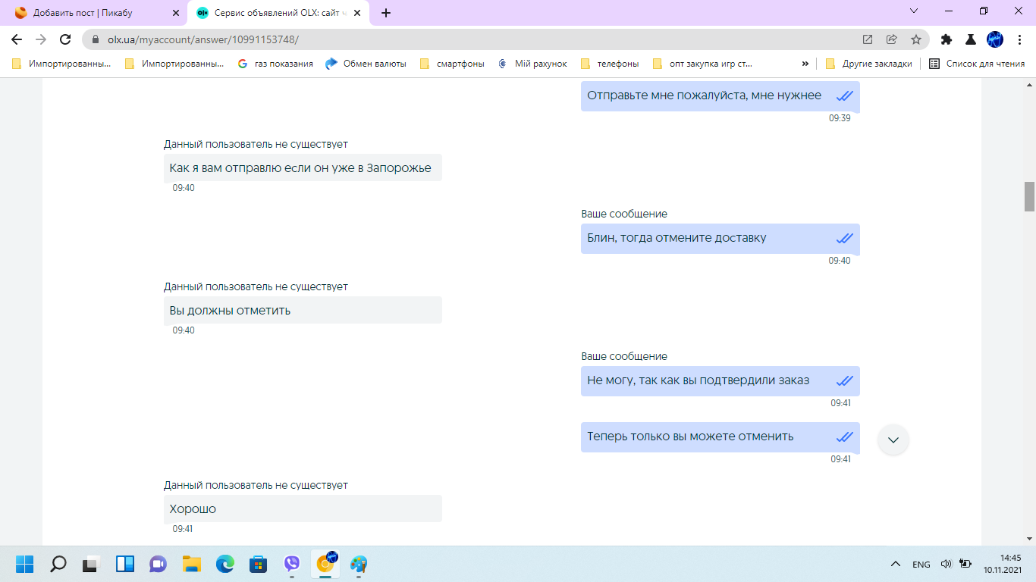The image size is (1036, 582).
Task: Open Task View on the taskbar
Action: point(92,564)
